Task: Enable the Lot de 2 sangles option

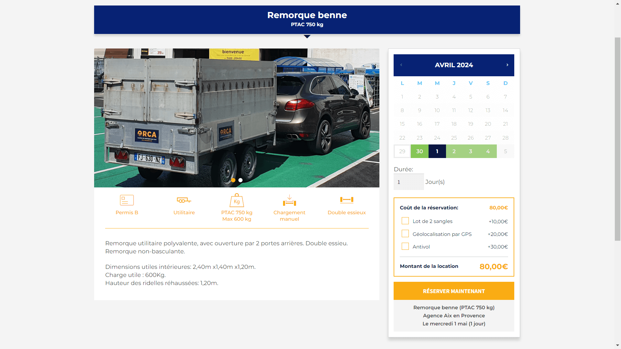Action: coord(405,221)
